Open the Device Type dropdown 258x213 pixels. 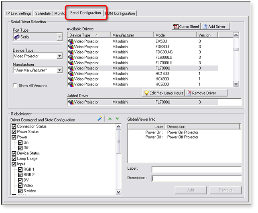tap(59, 57)
